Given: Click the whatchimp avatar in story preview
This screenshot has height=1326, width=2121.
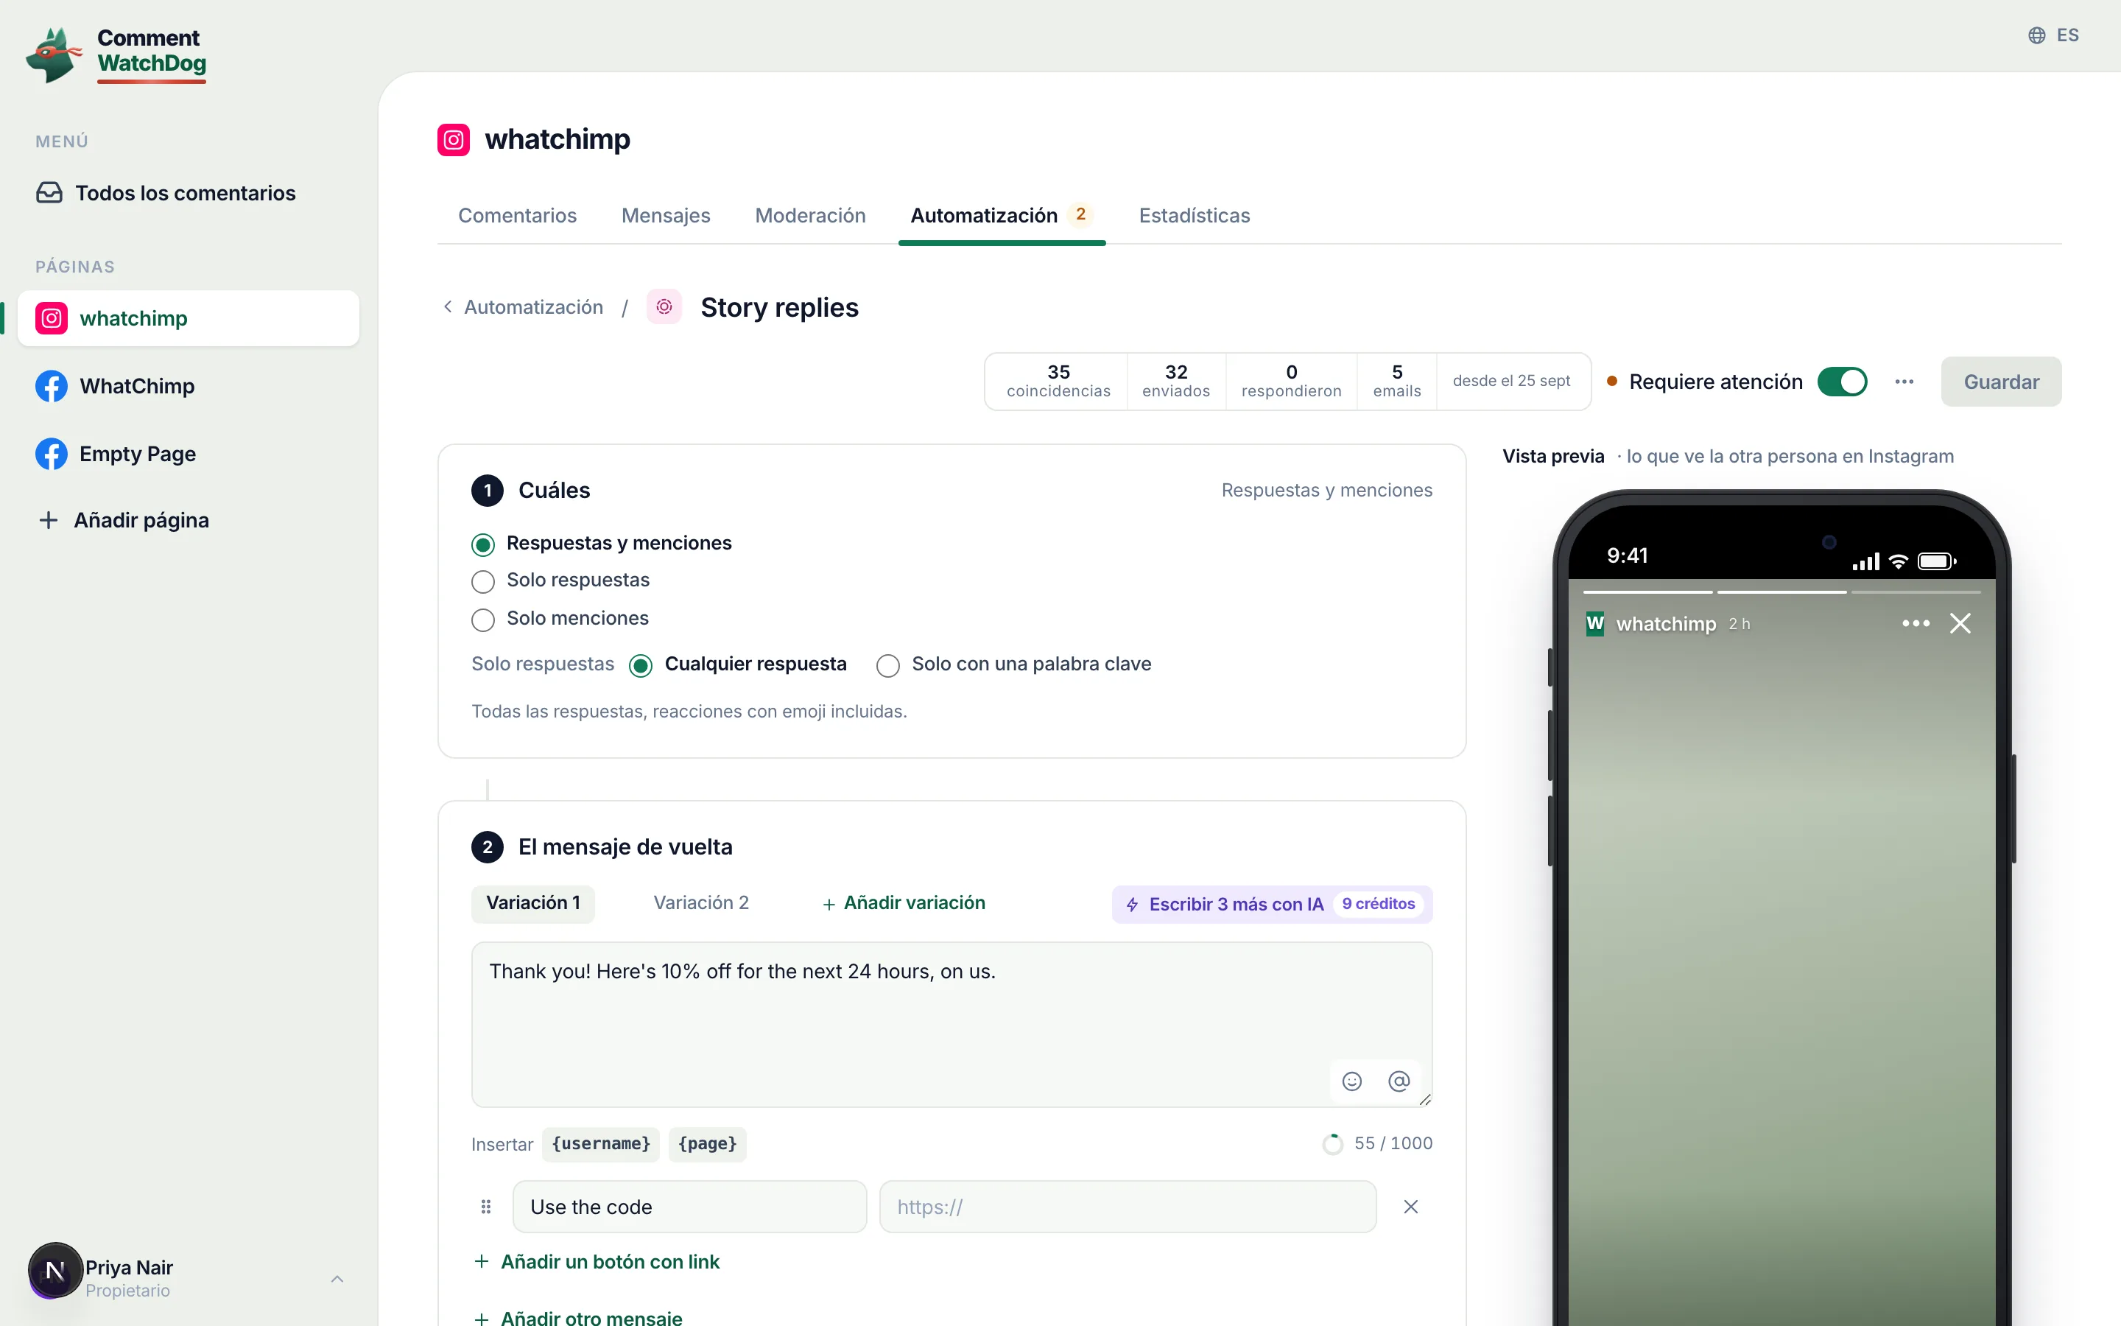Looking at the screenshot, I should 1595,623.
